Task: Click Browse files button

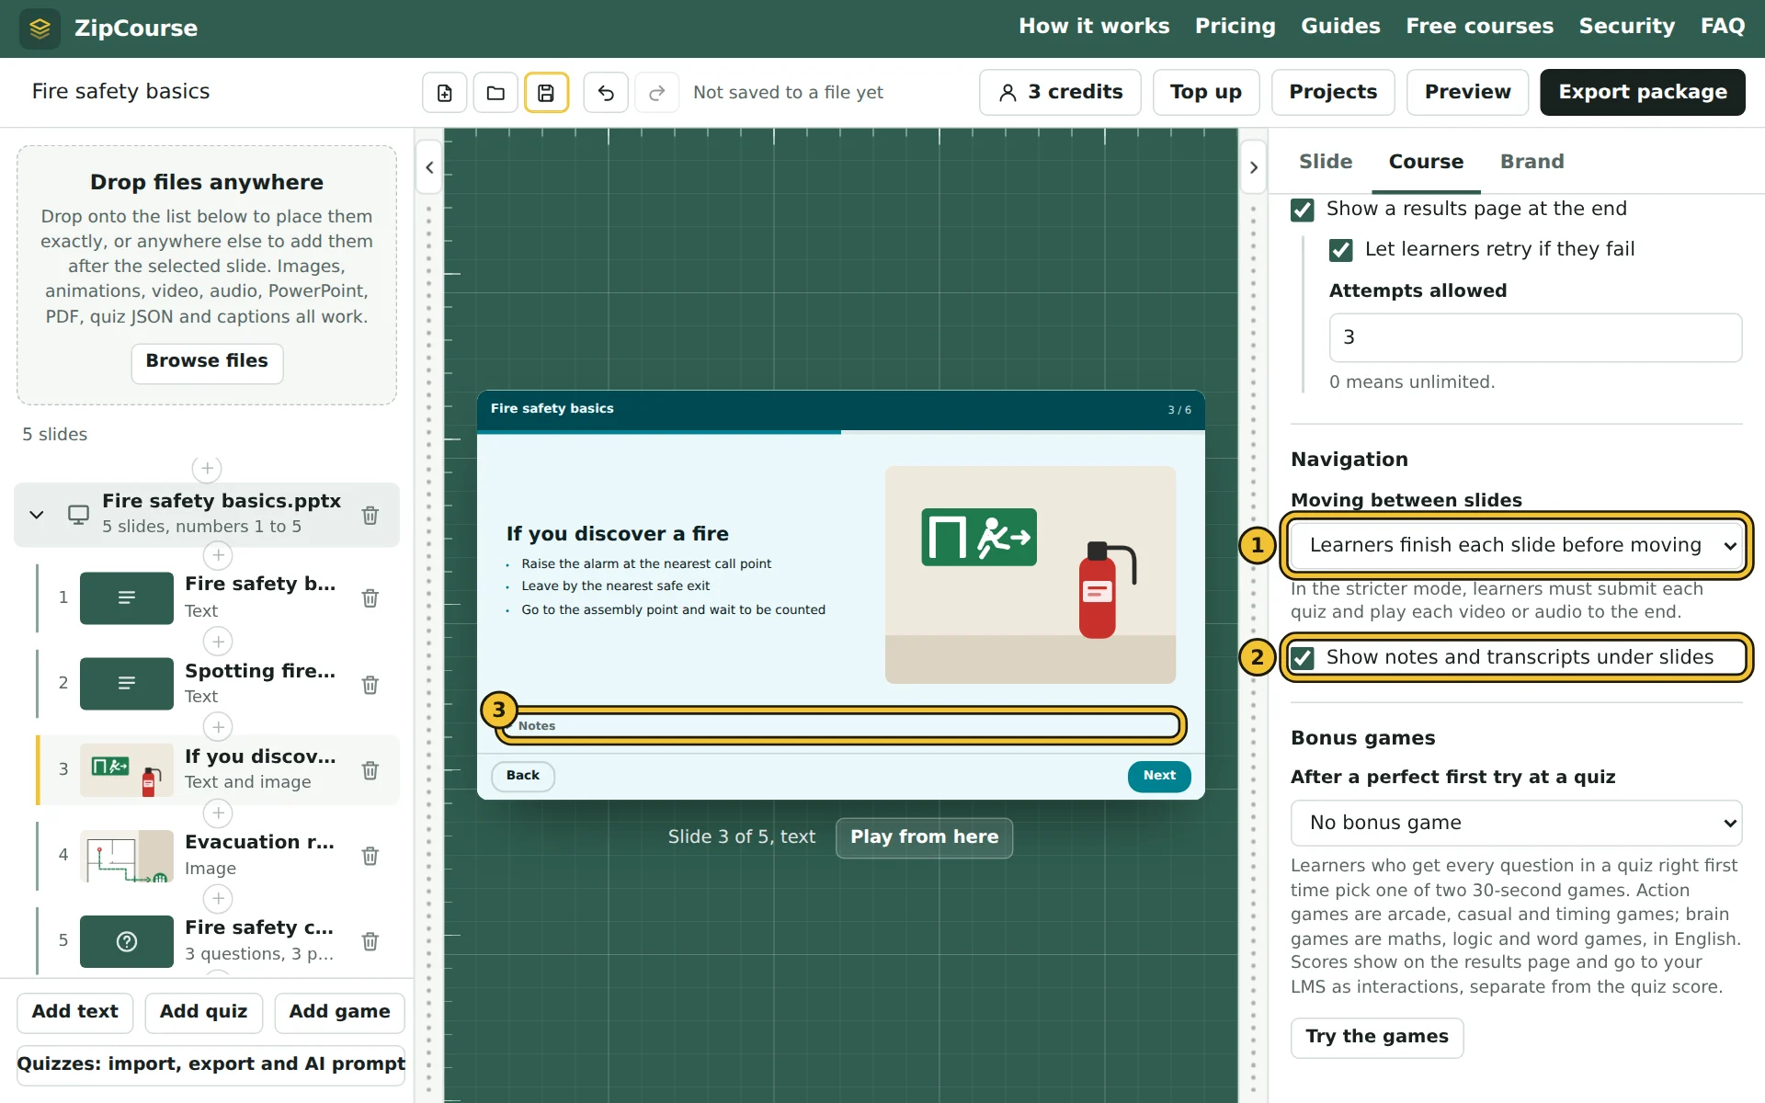Action: tap(207, 361)
